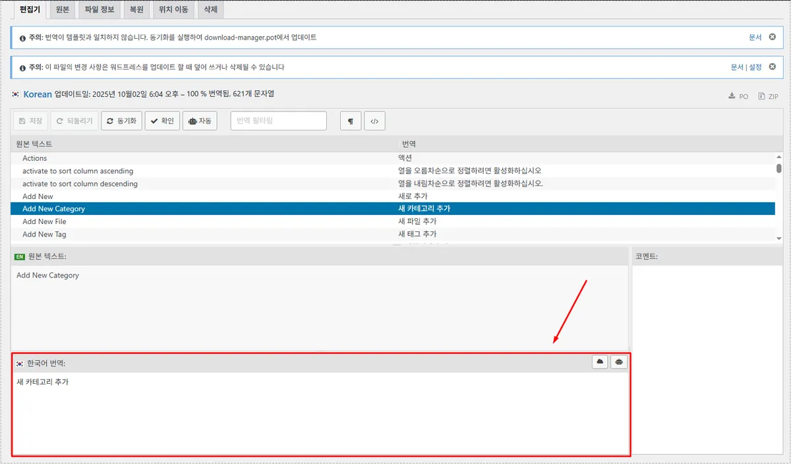Click the Korean flag next to the language name

pos(15,94)
